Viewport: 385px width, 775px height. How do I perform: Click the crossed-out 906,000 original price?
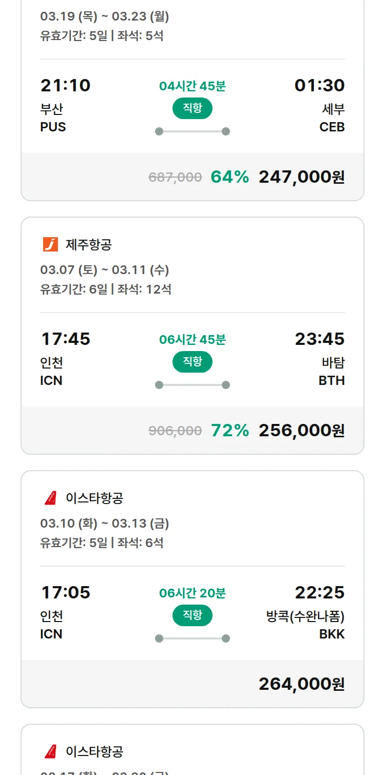175,431
